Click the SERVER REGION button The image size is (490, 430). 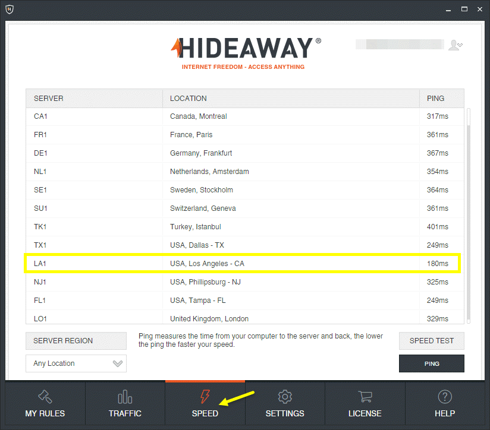(x=76, y=341)
